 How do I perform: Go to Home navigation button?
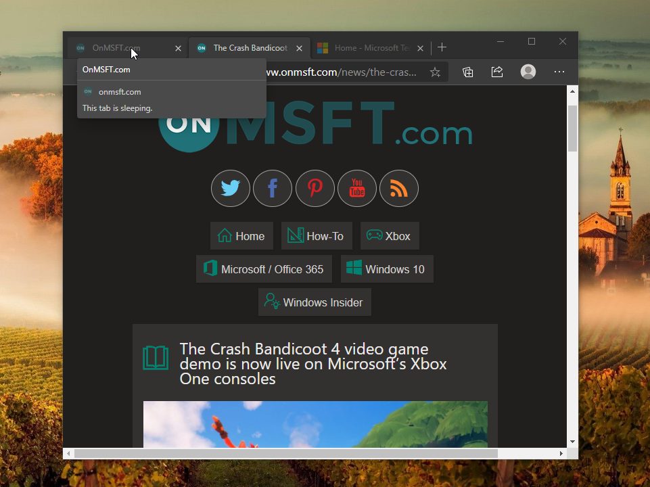coord(241,236)
